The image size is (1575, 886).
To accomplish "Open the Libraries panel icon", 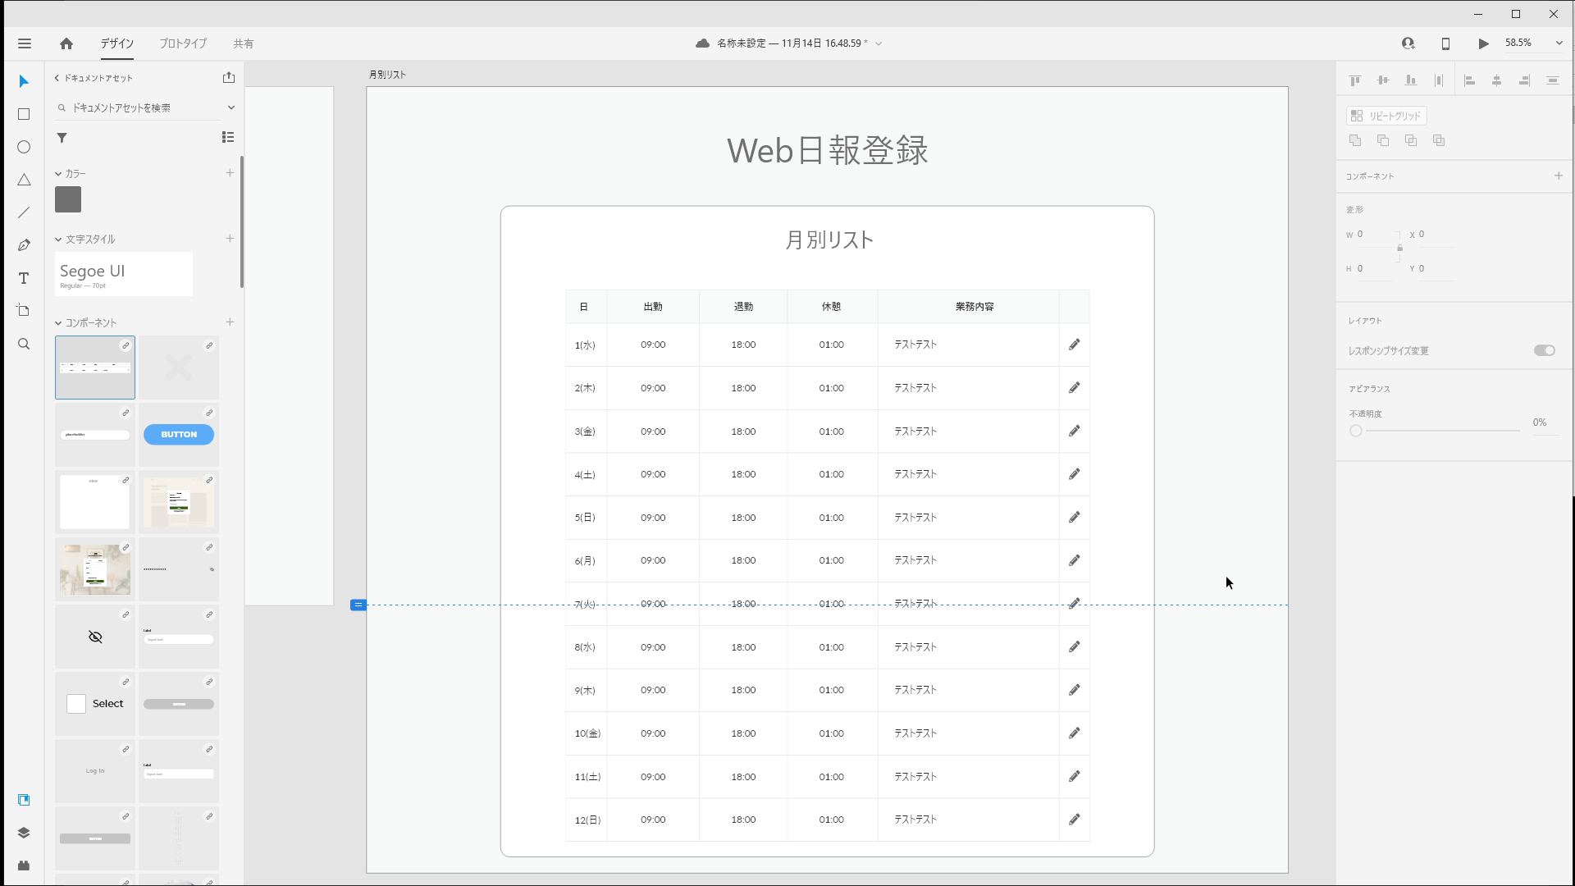I will click(24, 800).
